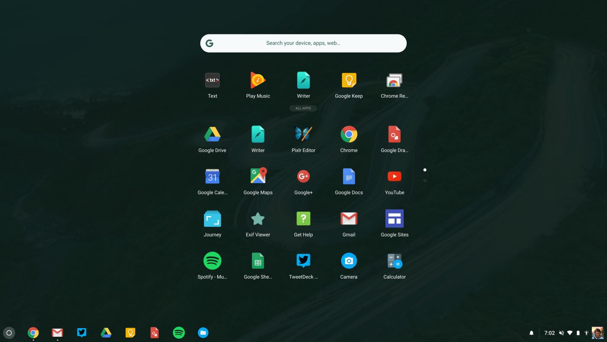Open Spotify from the shelf
This screenshot has height=342, width=607.
click(179, 333)
